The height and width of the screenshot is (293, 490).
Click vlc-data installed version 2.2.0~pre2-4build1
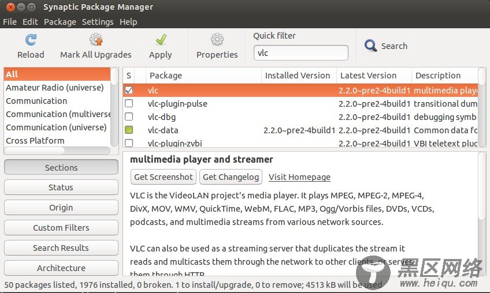(x=299, y=130)
